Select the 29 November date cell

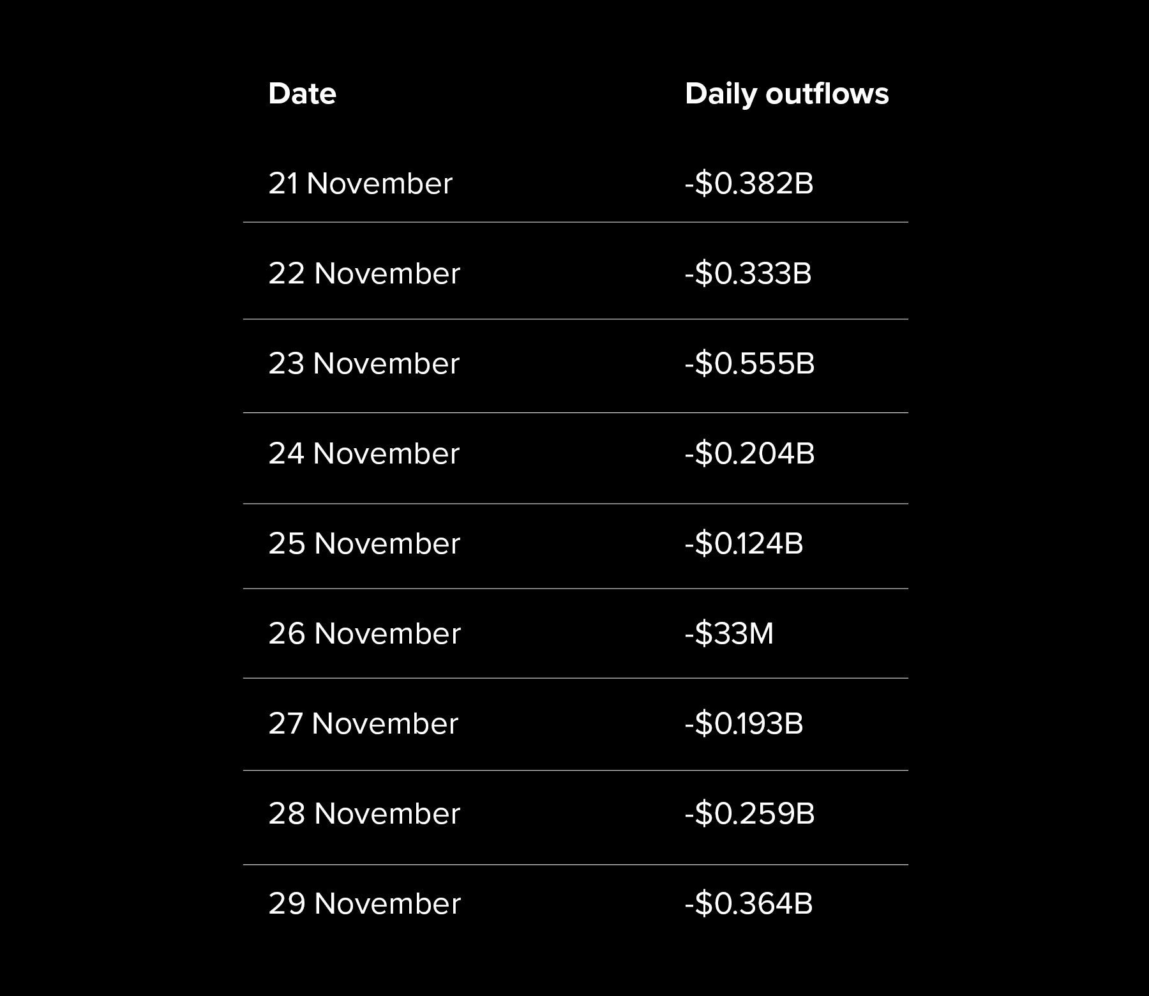[364, 904]
